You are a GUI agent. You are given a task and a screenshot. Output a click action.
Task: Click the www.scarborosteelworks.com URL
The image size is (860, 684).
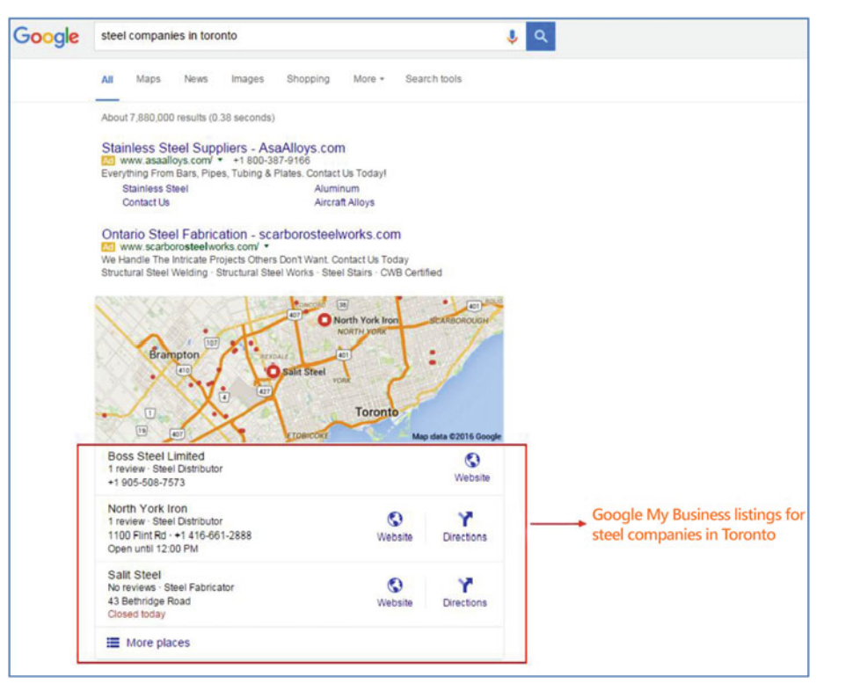click(189, 247)
